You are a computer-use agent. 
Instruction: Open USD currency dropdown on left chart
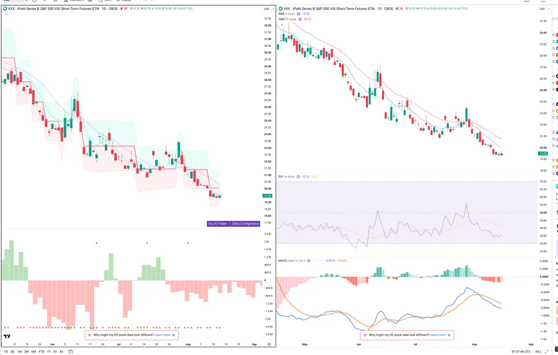268,9
